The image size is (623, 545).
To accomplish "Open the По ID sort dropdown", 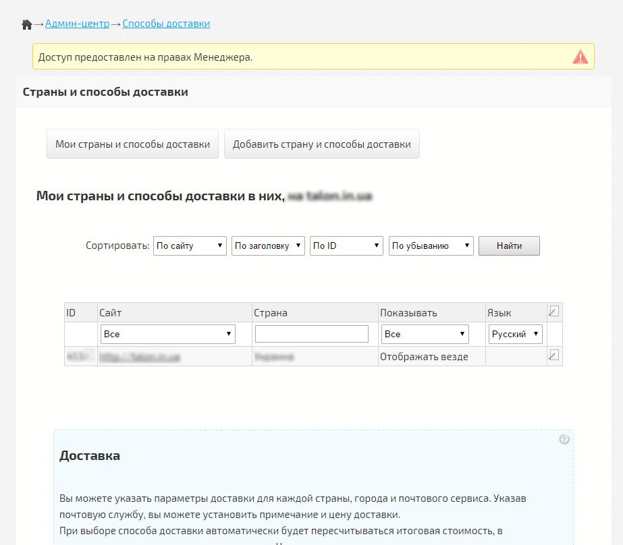I will pos(346,246).
